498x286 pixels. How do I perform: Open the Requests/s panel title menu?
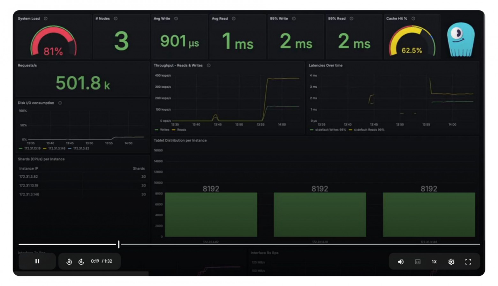coord(28,65)
